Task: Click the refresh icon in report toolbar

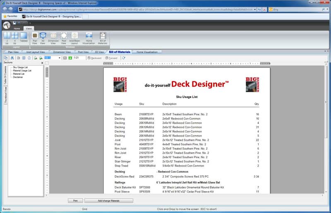Action: 124,58
